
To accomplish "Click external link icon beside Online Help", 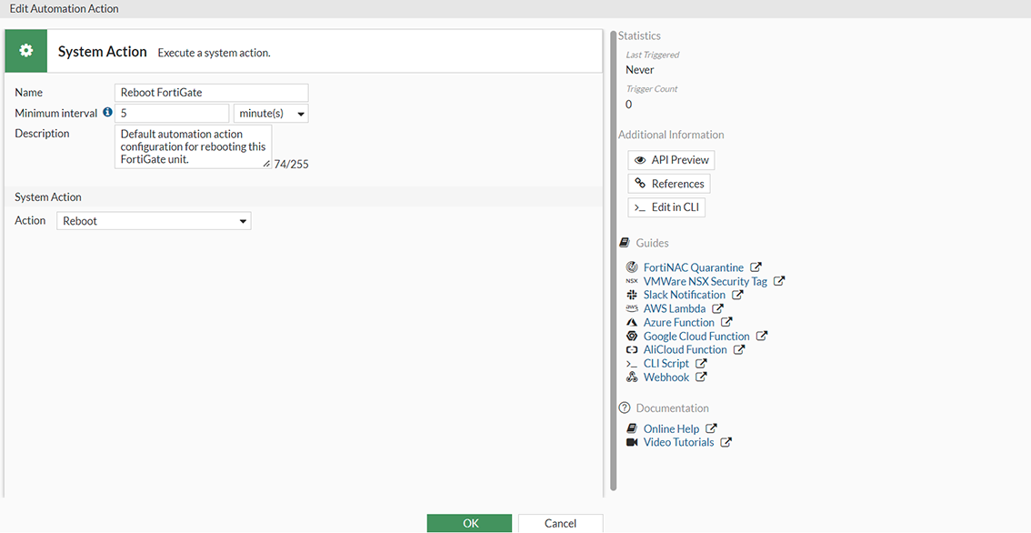I will 712,428.
